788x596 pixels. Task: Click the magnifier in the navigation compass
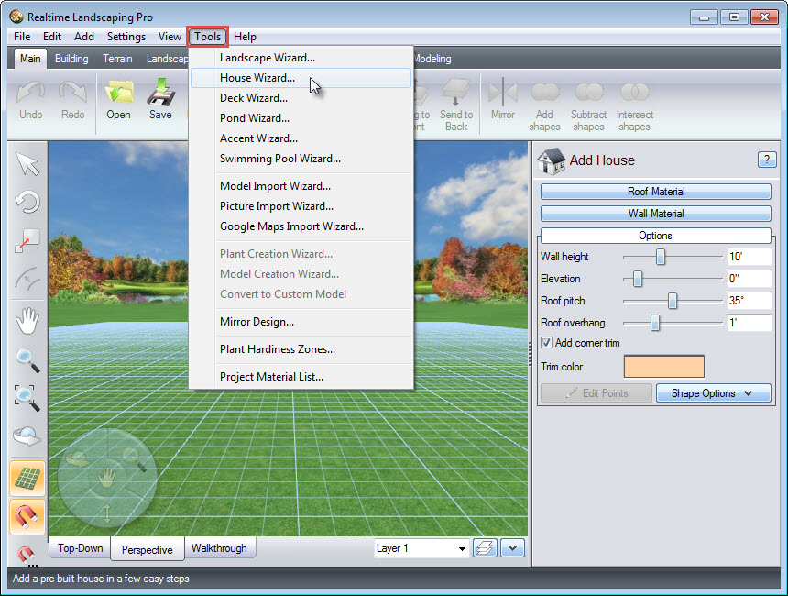click(x=135, y=458)
